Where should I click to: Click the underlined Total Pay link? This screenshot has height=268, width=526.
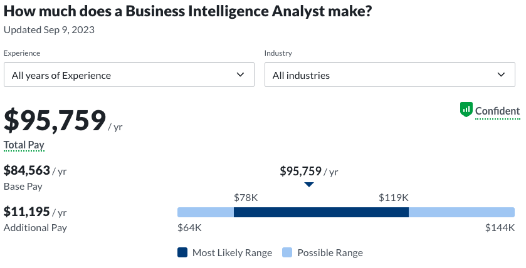(24, 145)
